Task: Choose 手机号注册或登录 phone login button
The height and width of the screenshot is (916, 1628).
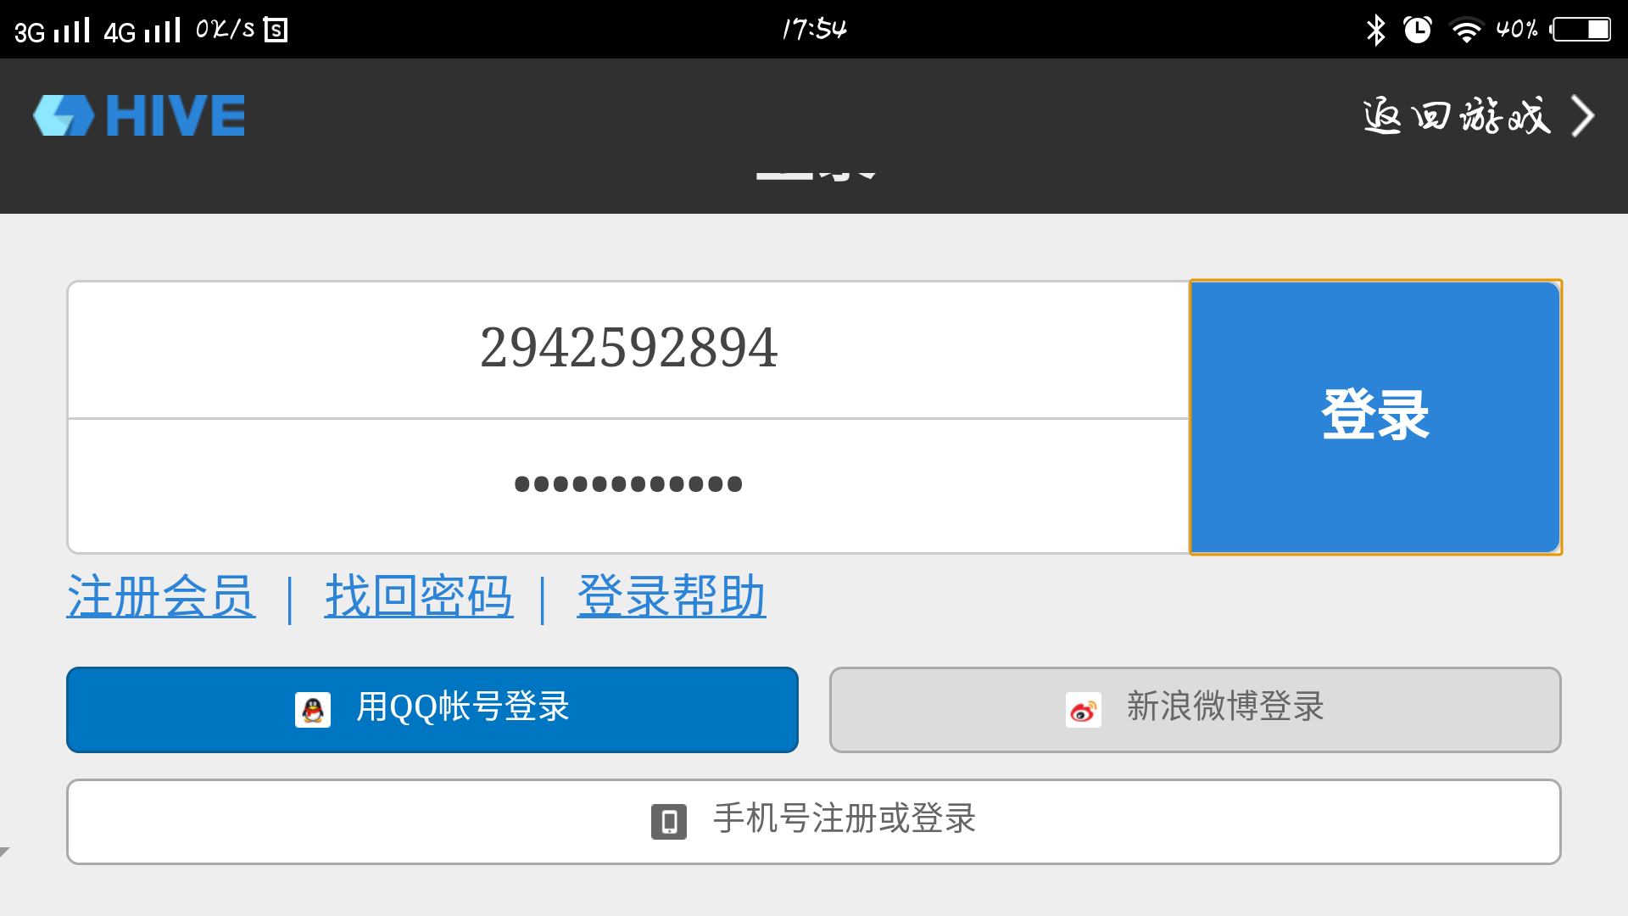Action: (x=814, y=822)
